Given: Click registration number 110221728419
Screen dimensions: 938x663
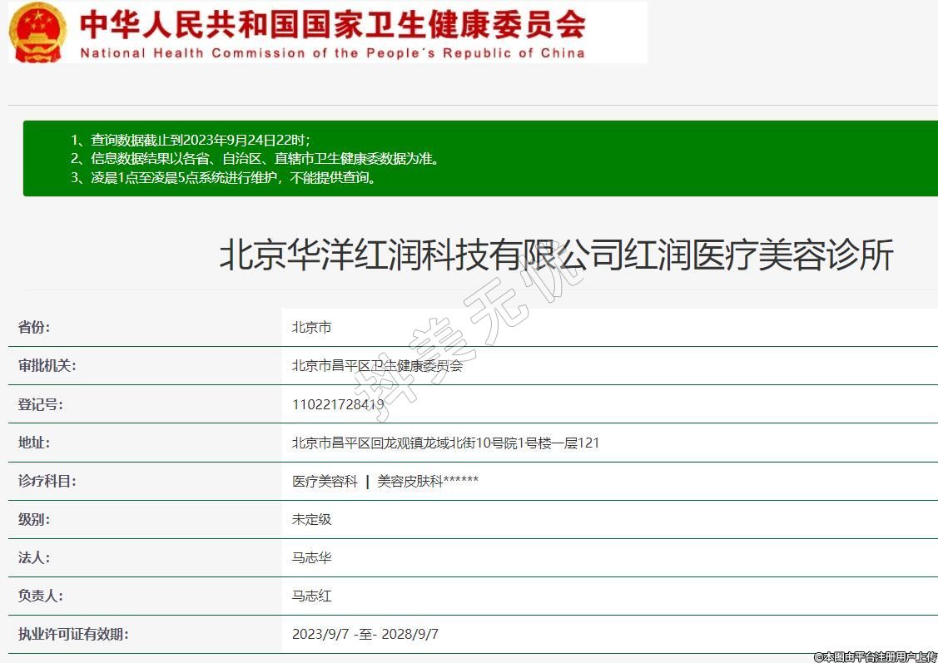Looking at the screenshot, I should (x=338, y=405).
